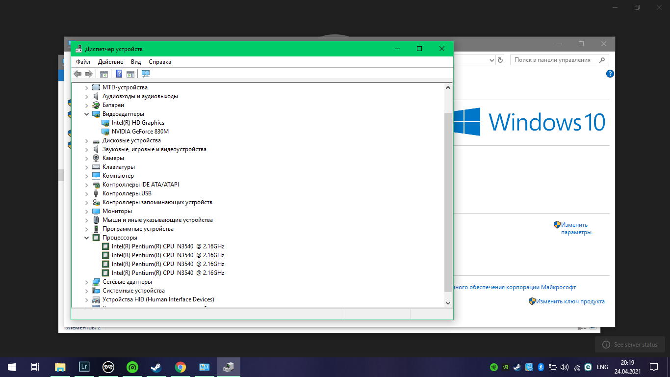Select the Процессоры category label

(x=120, y=238)
